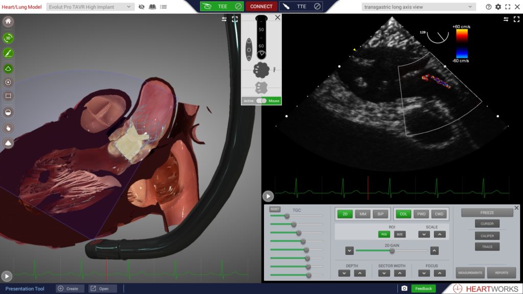Decrease FOCUS with the down arrow
Screen dimensions: 523x294
coord(424,274)
